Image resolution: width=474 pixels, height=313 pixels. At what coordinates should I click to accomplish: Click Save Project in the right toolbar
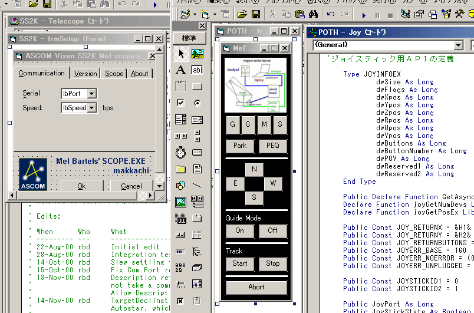click(x=256, y=14)
